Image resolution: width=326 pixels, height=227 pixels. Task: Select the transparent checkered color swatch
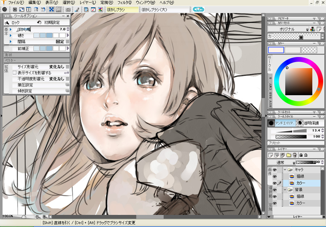[x=309, y=50]
